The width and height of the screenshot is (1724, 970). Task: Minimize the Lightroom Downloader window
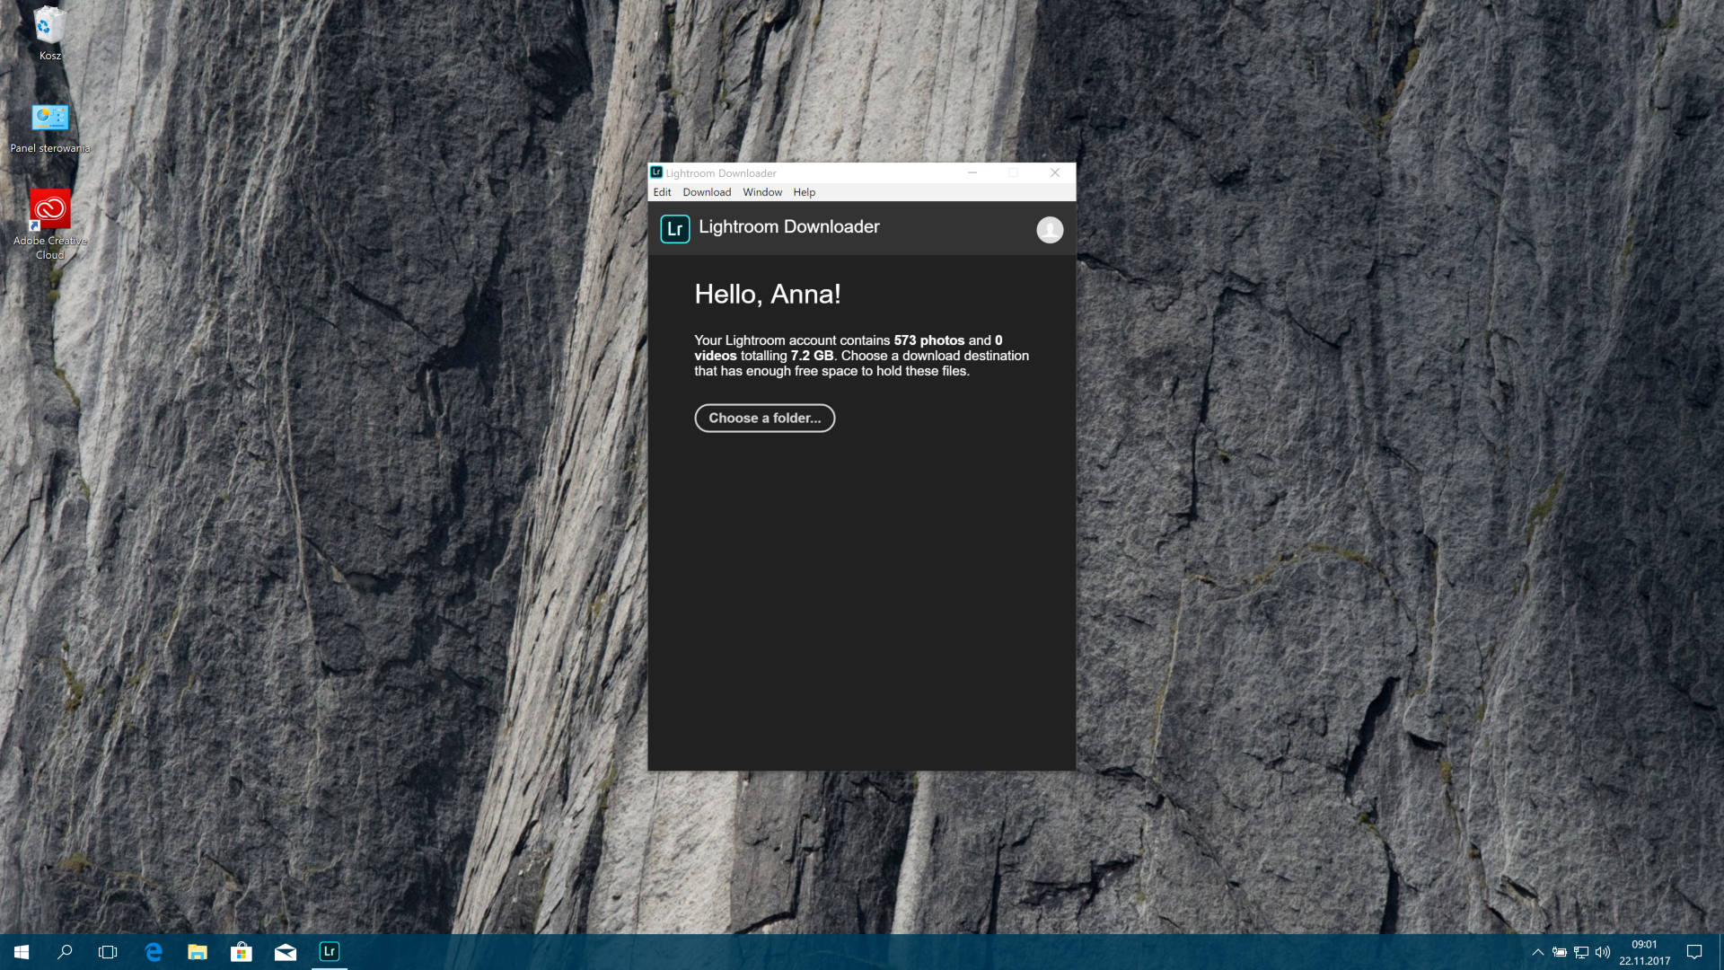coord(972,172)
